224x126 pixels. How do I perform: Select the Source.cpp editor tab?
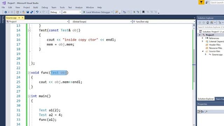coord(11,18)
